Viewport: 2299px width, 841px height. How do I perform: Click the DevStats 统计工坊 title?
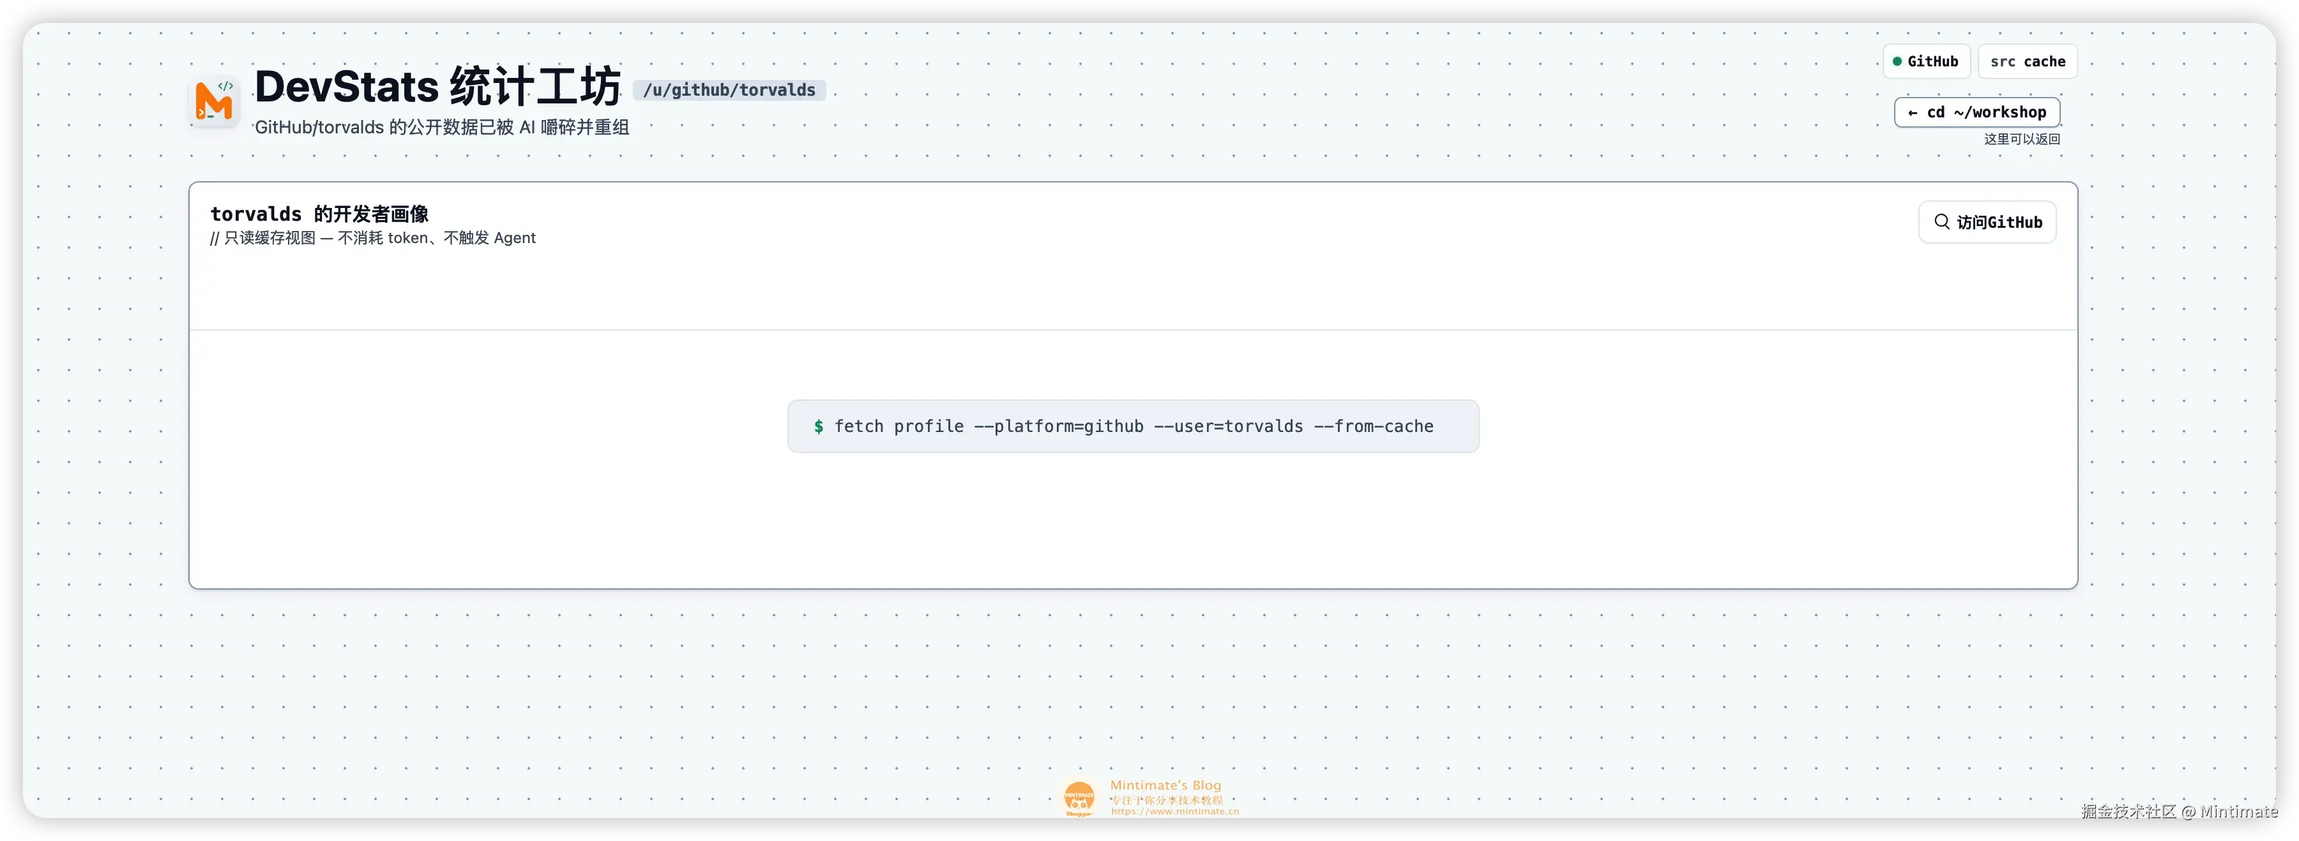pos(437,87)
